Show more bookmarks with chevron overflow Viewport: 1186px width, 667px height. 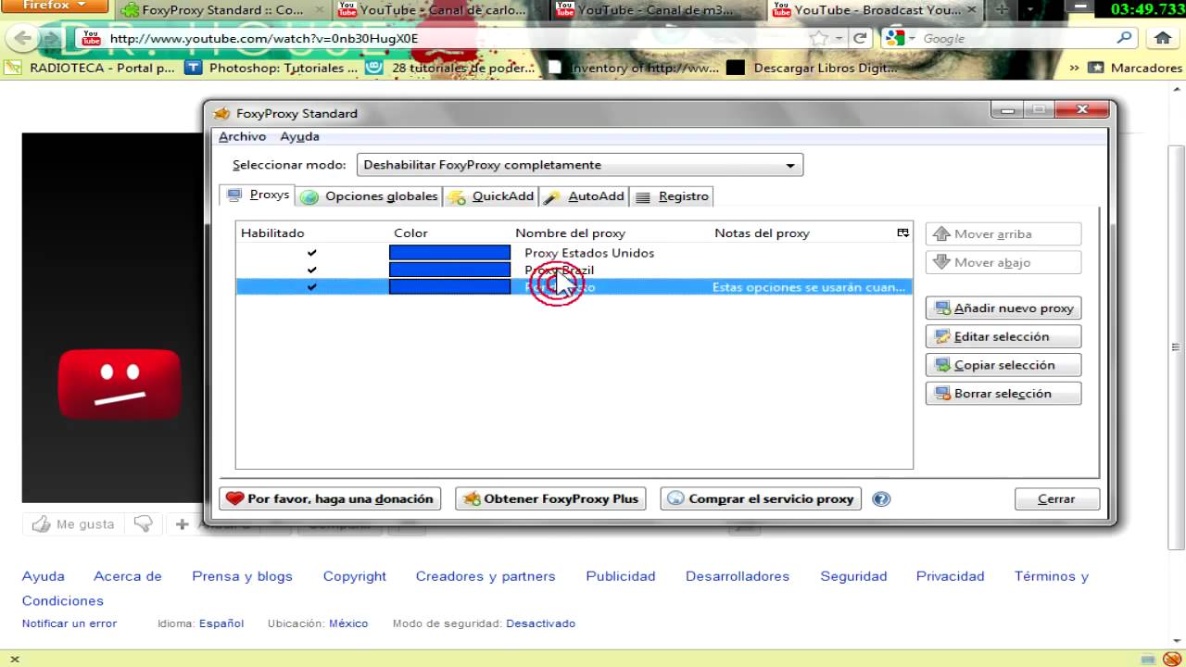point(1074,68)
